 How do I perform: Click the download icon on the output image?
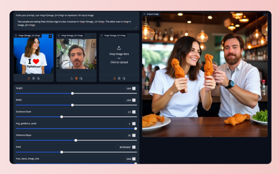(x=265, y=15)
